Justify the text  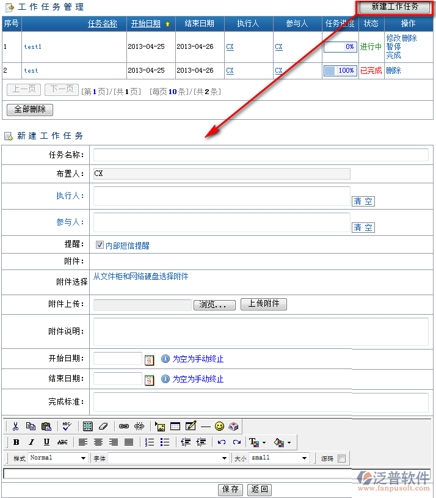[x=129, y=442]
